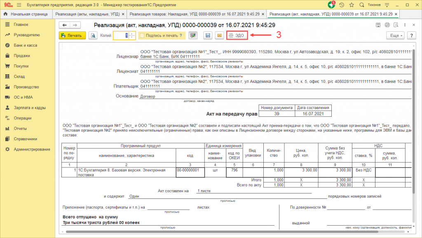Save document with floppy disk icon

click(x=208, y=35)
